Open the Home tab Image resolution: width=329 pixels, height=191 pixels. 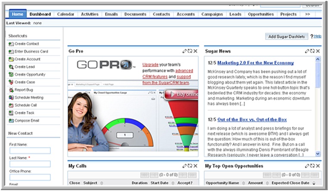[x=18, y=14]
